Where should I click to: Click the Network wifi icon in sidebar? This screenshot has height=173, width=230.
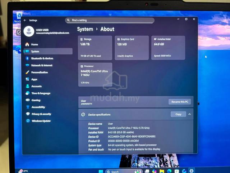27,65
